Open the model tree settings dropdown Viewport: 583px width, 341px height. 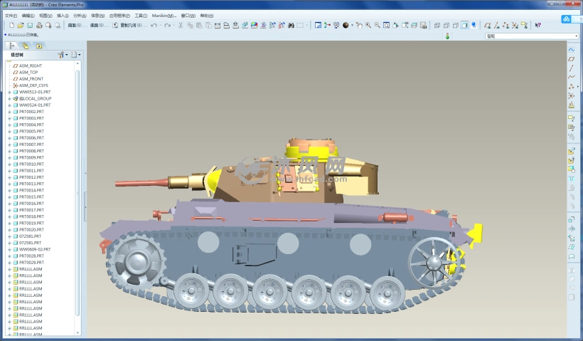[x=63, y=54]
